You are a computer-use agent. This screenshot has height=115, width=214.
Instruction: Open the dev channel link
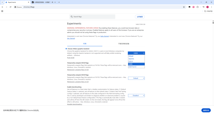(71, 38)
